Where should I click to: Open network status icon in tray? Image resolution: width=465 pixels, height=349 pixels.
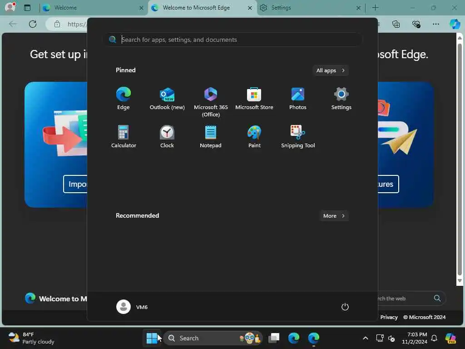[x=380, y=338]
